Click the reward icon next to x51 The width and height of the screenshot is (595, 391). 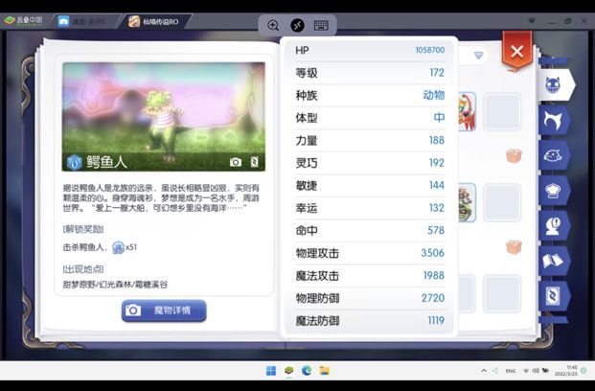(119, 247)
